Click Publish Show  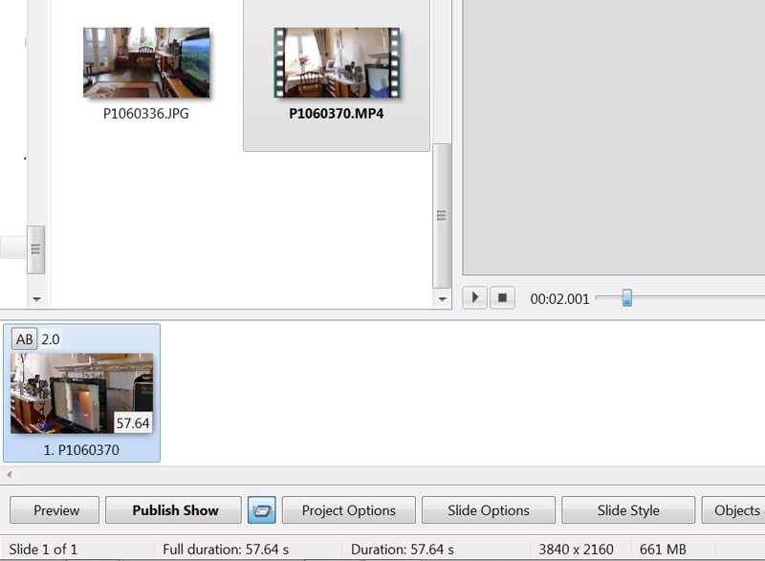[174, 510]
